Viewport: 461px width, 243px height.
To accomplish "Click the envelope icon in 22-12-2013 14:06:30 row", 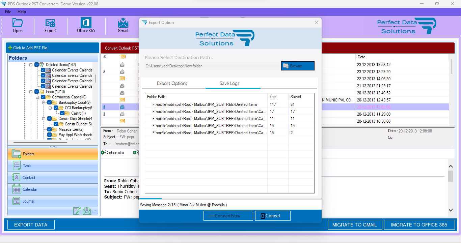I will tap(123, 79).
